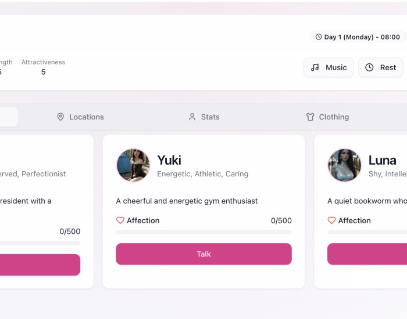Image resolution: width=407 pixels, height=319 pixels.
Task: Click the Yuki name heading
Action: (169, 160)
